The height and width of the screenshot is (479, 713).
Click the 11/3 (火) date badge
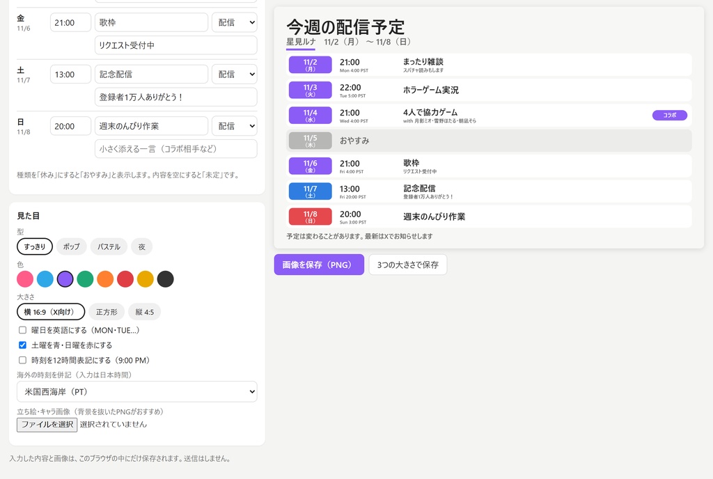[x=310, y=90]
